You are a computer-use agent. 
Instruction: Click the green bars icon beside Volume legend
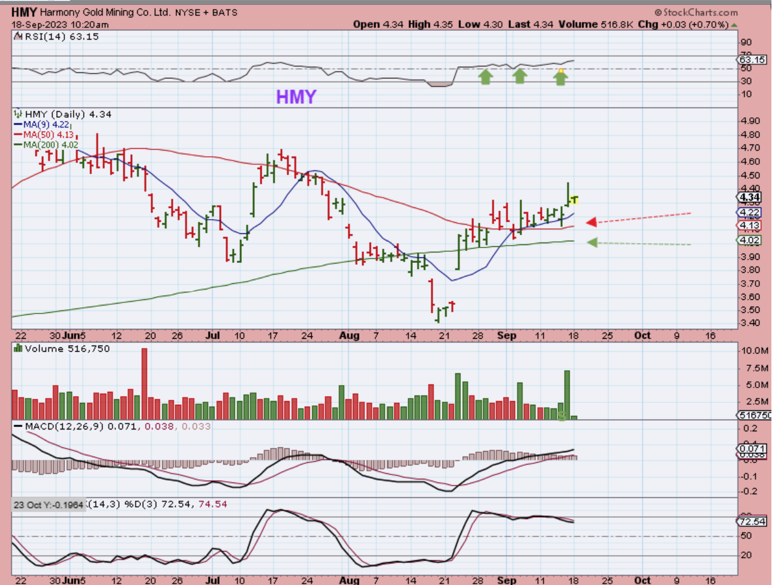(17, 349)
